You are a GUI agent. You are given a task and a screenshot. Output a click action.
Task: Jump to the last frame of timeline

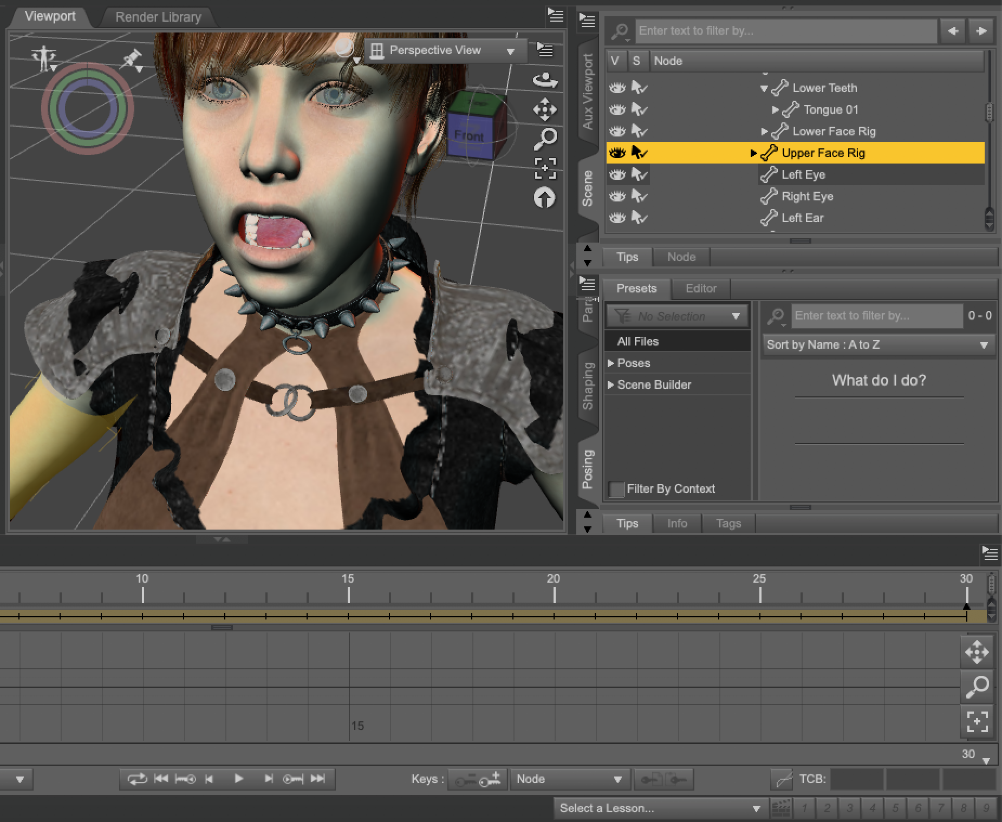coord(318,779)
